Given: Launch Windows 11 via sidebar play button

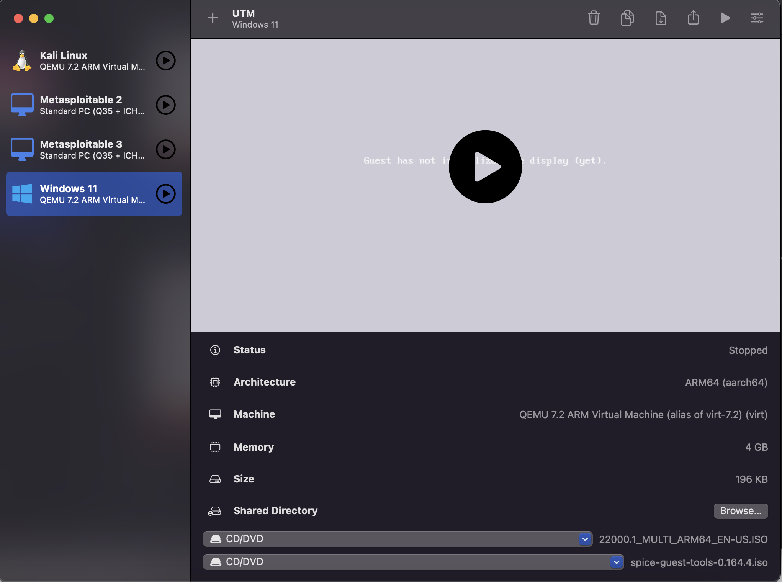Looking at the screenshot, I should coord(165,194).
